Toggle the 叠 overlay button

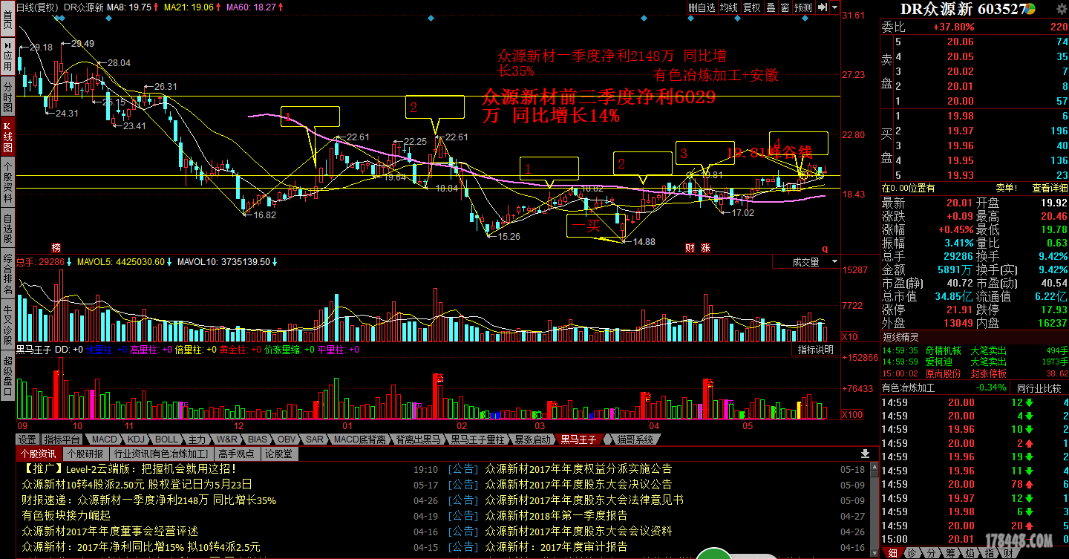(x=771, y=7)
